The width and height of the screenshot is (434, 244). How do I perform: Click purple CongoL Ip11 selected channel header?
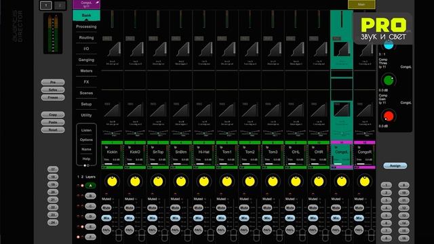coord(86,5)
